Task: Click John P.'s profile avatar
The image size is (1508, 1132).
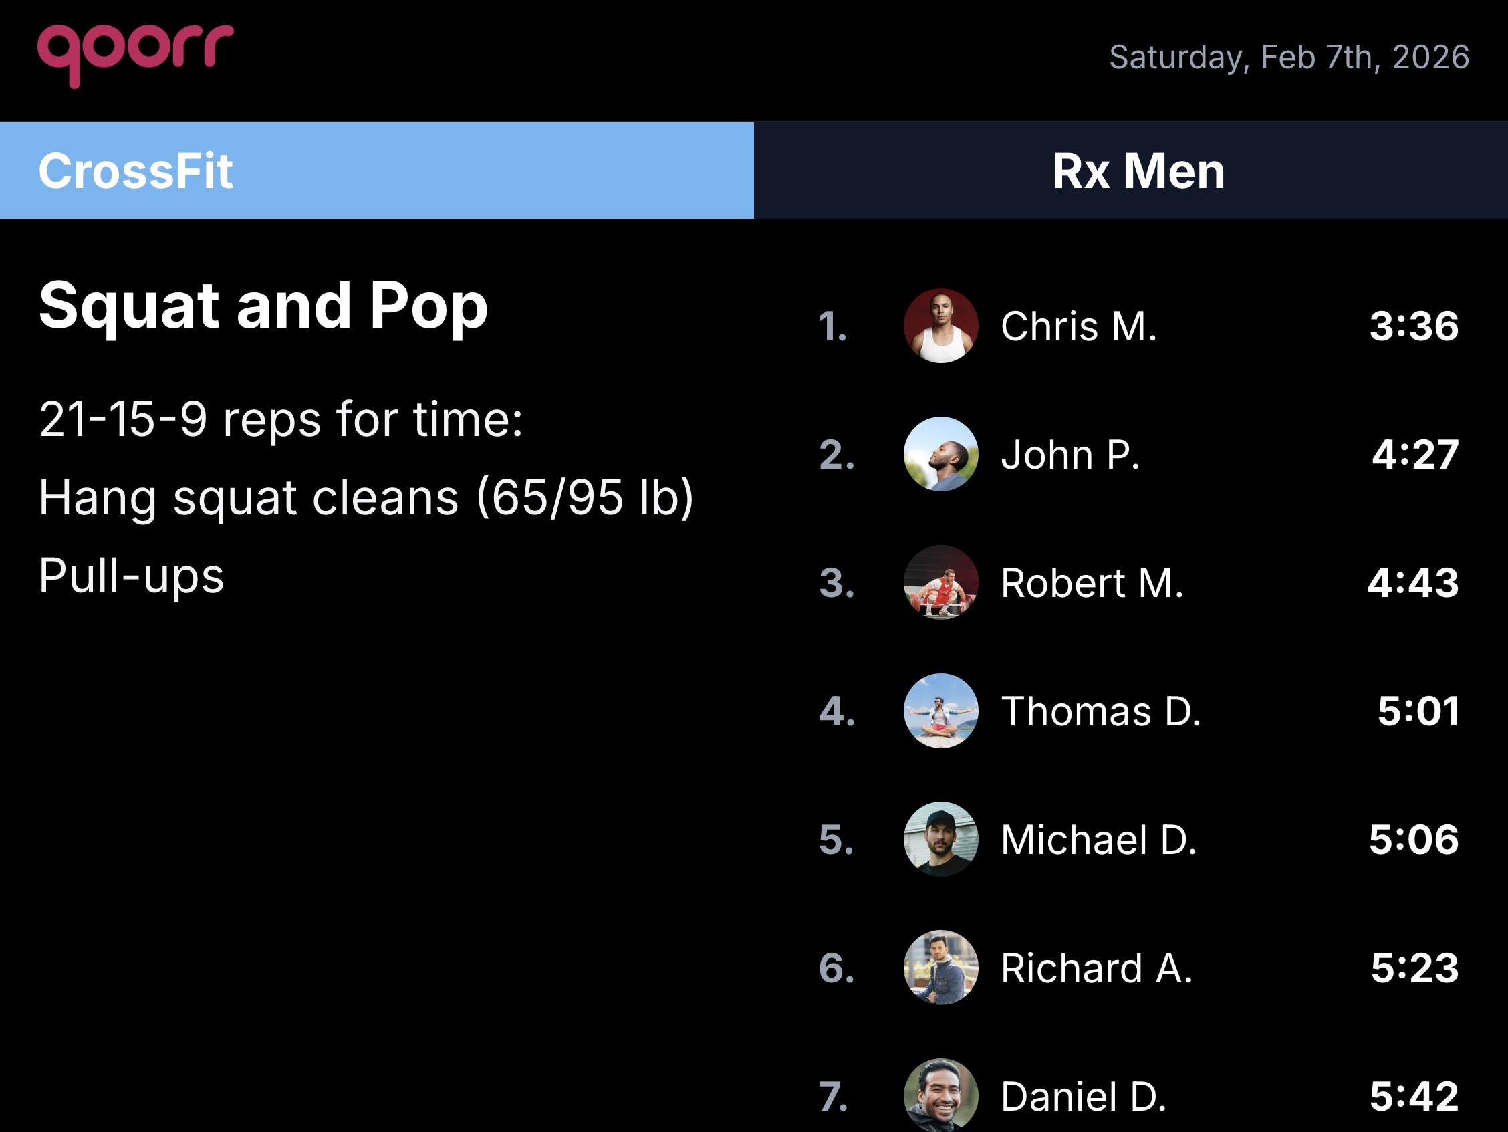Action: 940,455
